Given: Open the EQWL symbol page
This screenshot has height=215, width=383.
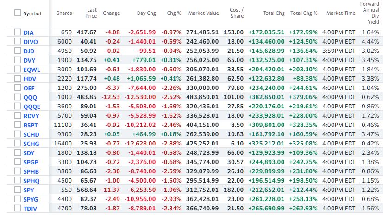Looking at the screenshot, I should [x=32, y=69].
